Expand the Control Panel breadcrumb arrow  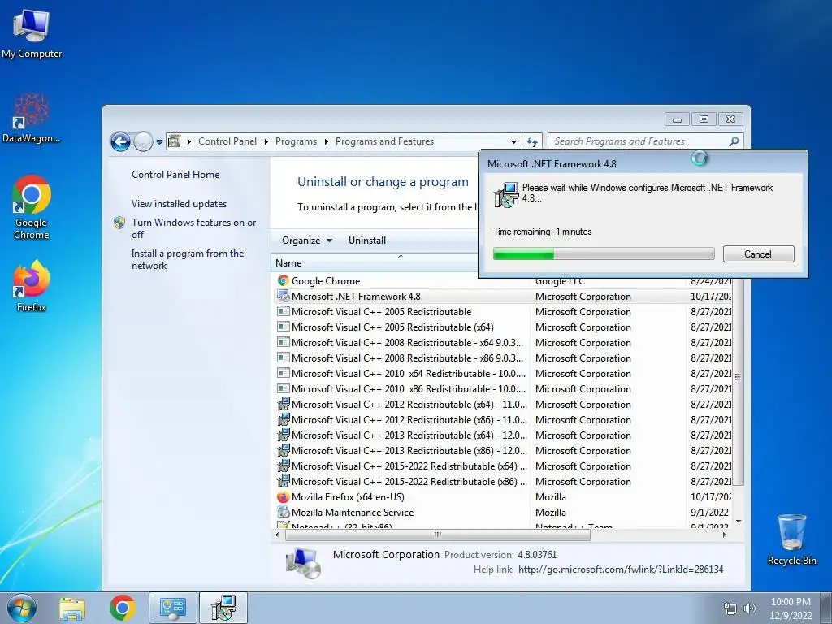pos(266,141)
